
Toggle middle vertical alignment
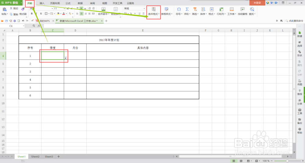click(x=81, y=8)
